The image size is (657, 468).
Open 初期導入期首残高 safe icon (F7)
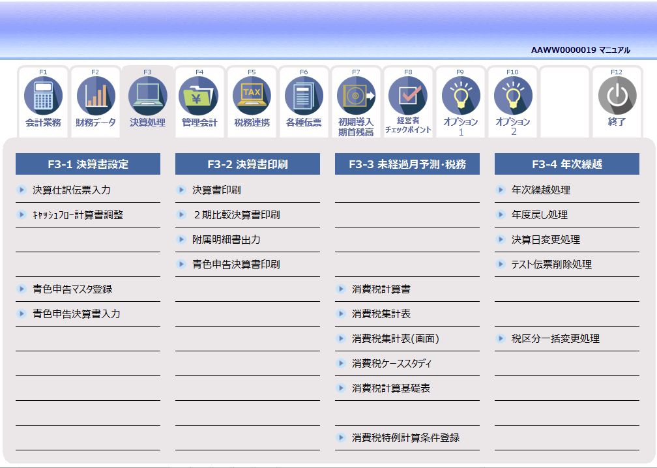tap(356, 95)
